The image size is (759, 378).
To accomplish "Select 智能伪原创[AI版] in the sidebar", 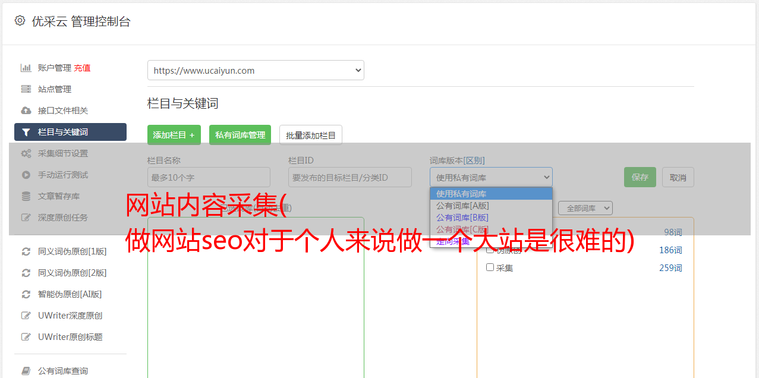I will (70, 294).
